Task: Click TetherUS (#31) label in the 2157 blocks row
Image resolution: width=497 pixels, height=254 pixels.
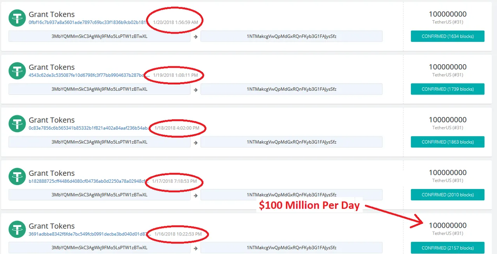Action: (x=448, y=233)
